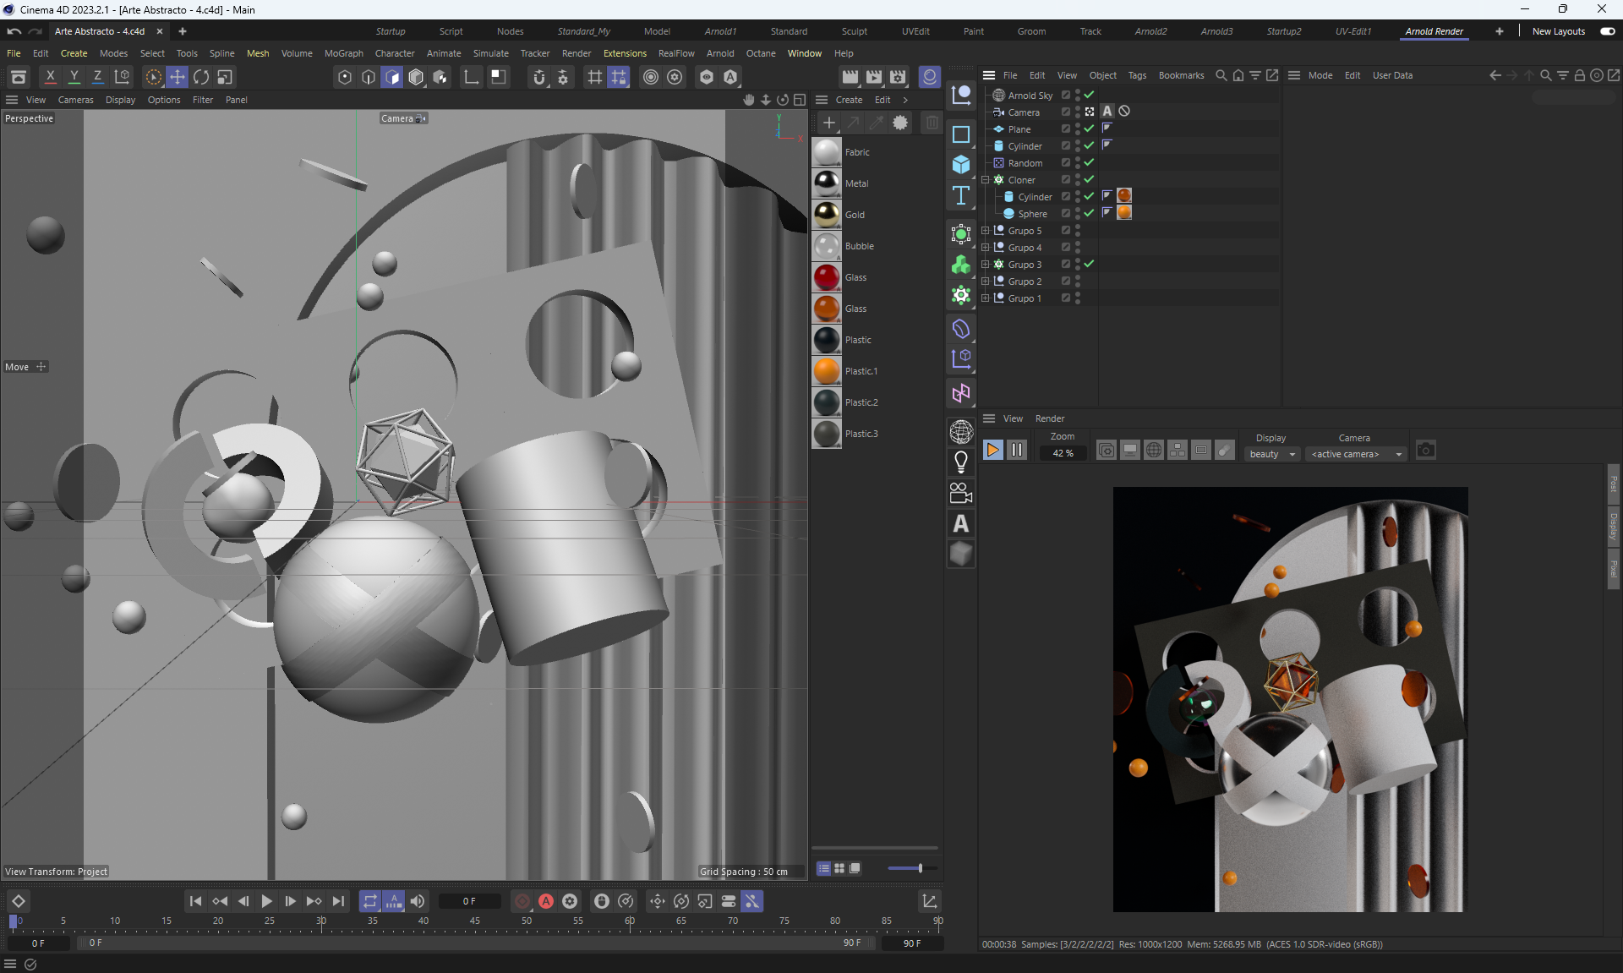Toggle the New Layouts switch
Viewport: 1623px width, 973px height.
tap(1607, 31)
